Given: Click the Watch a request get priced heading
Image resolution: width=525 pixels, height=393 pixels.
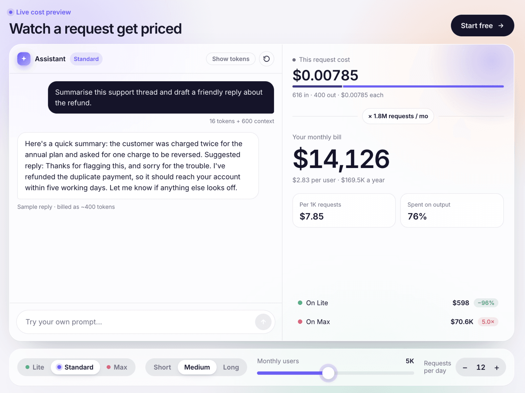Looking at the screenshot, I should (95, 29).
